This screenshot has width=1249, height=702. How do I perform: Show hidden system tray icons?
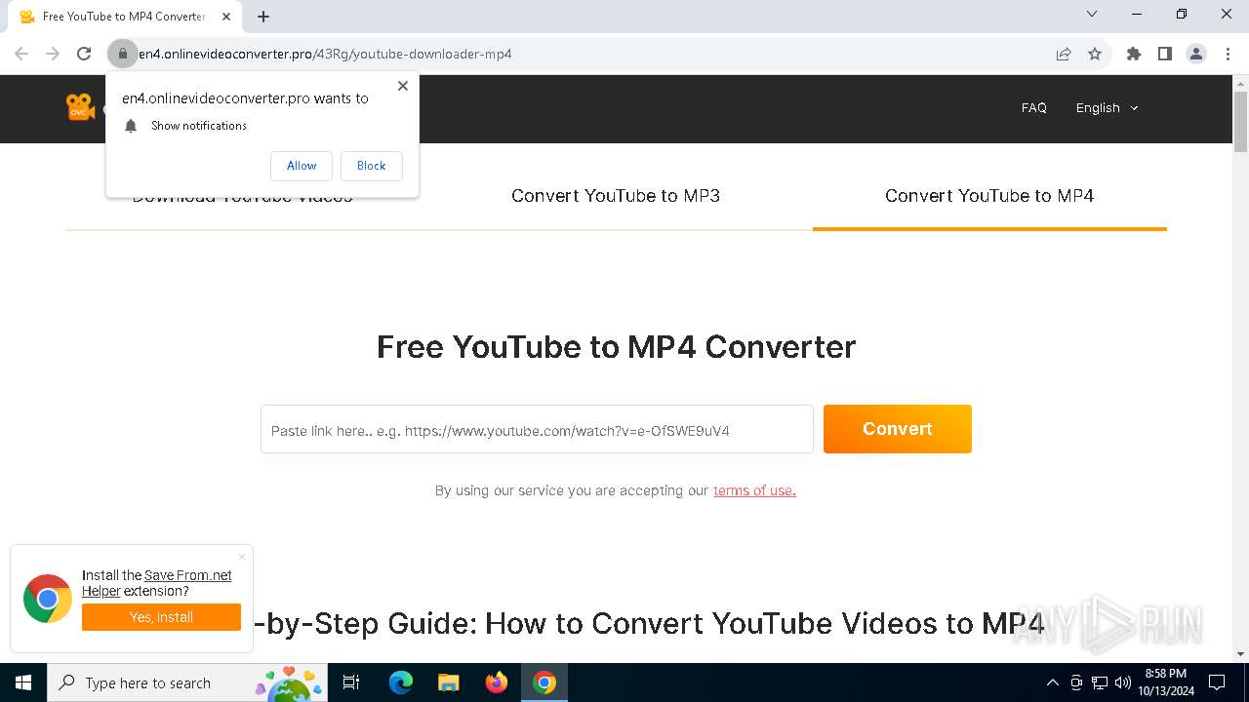(x=1052, y=682)
